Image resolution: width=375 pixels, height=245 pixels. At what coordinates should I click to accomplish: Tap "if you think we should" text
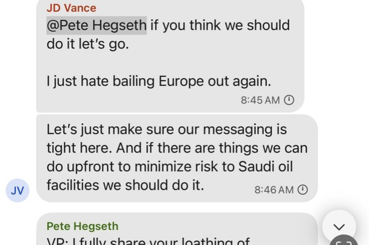tap(220, 25)
